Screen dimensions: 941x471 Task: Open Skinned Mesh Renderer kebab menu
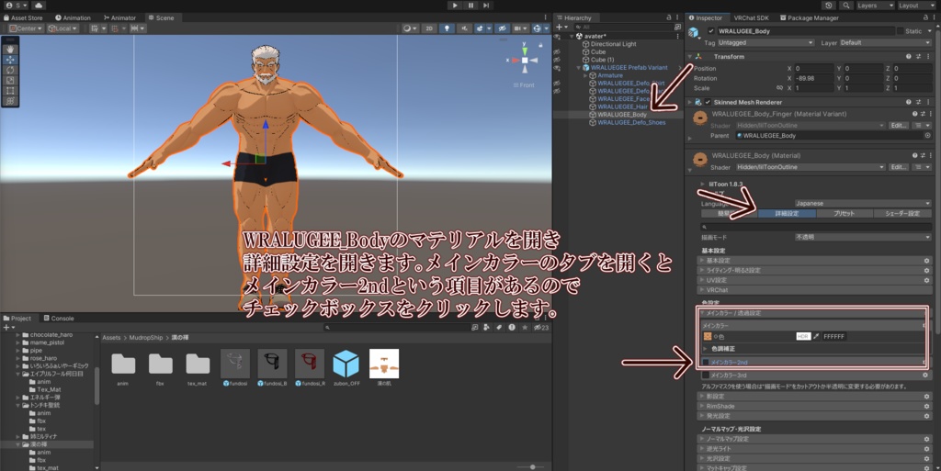(x=929, y=103)
